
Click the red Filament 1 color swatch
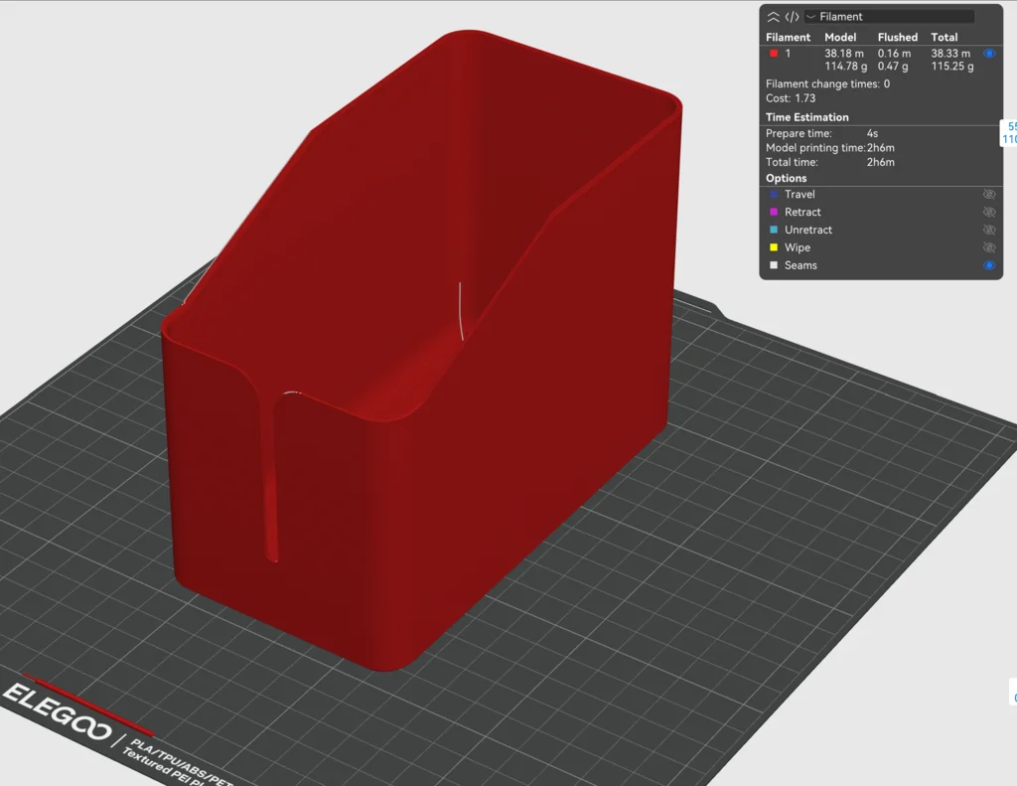[774, 53]
